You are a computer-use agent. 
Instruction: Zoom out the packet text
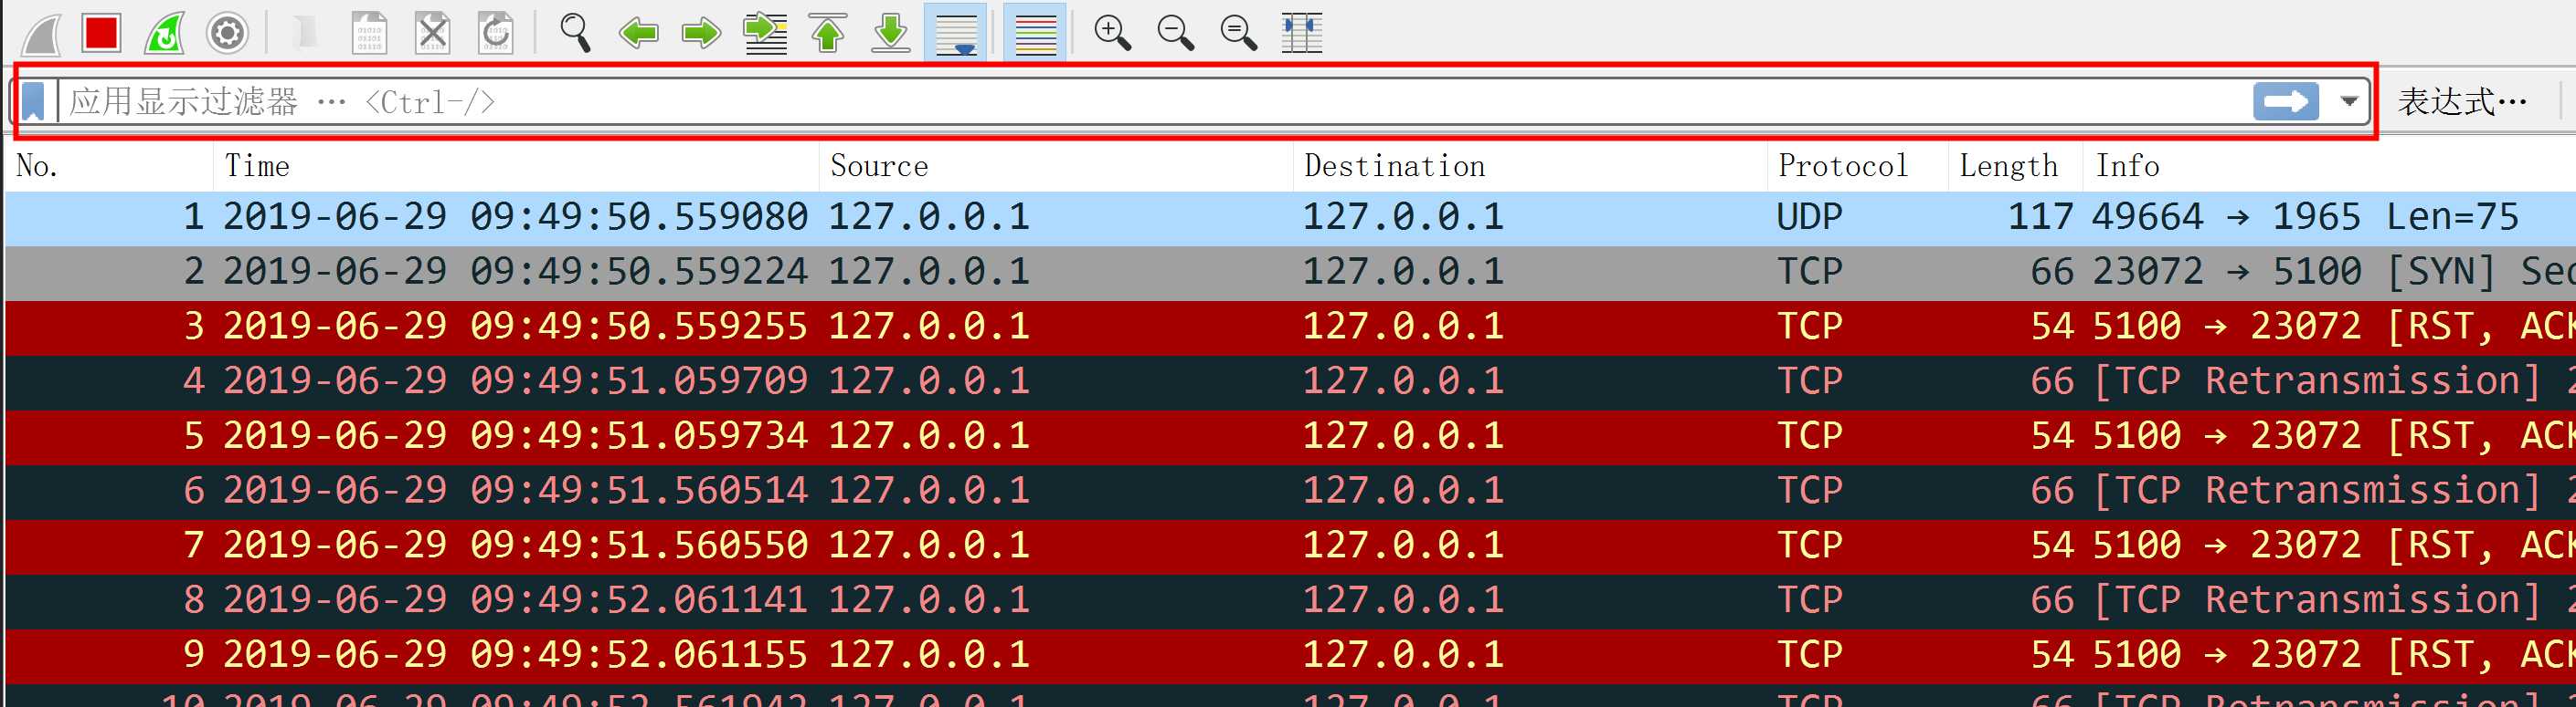[x=1176, y=33]
